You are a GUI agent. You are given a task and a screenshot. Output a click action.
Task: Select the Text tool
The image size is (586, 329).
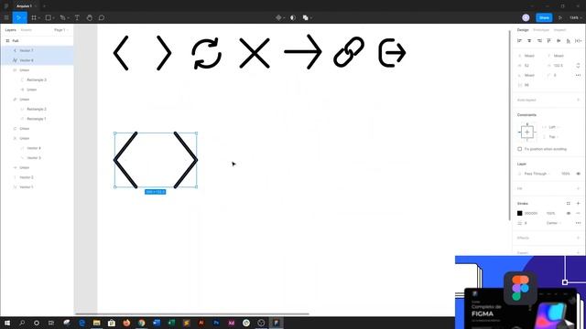coord(77,17)
